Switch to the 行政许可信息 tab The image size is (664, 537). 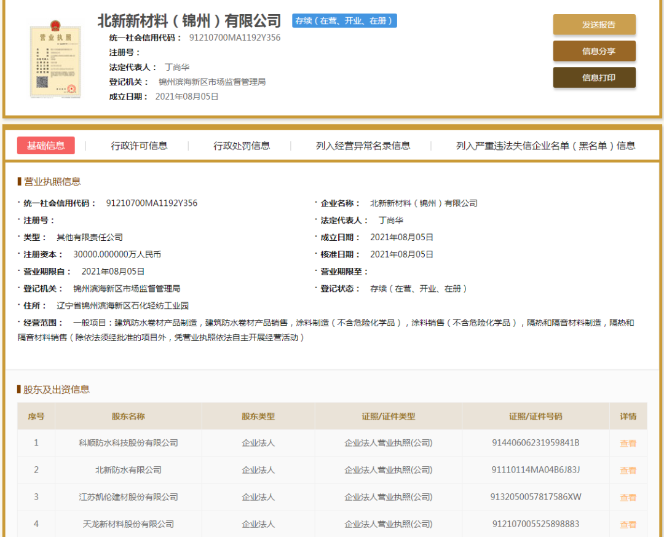pyautogui.click(x=139, y=146)
